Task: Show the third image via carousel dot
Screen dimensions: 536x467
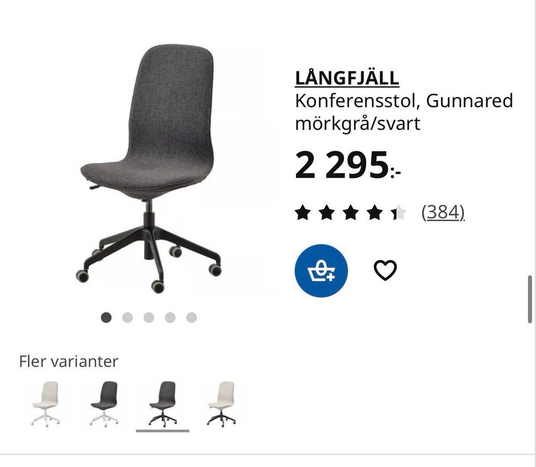Action: coord(149,317)
